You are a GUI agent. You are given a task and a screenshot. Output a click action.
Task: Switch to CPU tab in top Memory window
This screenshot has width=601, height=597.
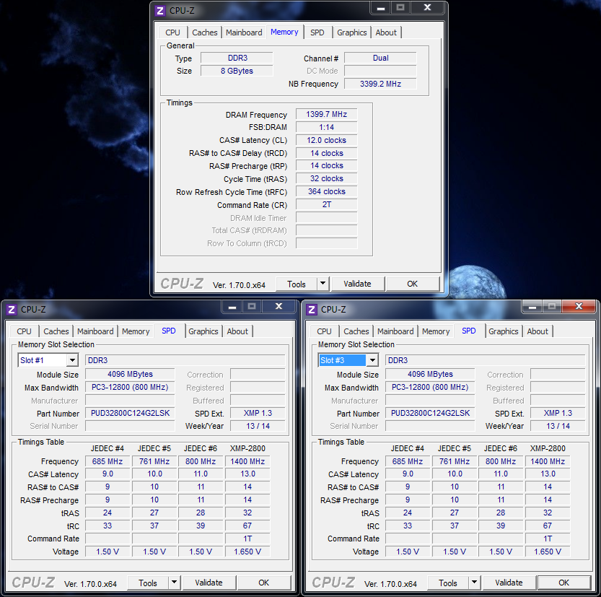coord(173,32)
